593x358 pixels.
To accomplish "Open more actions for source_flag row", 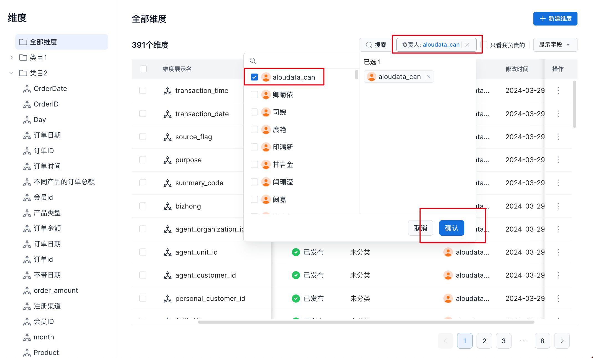I will 558,136.
